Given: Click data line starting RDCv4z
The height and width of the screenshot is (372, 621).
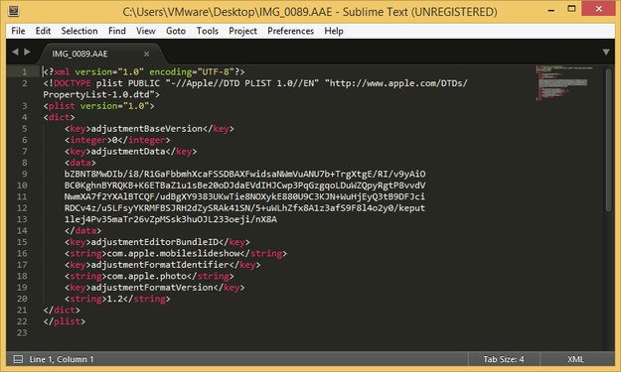Looking at the screenshot, I should 244,208.
